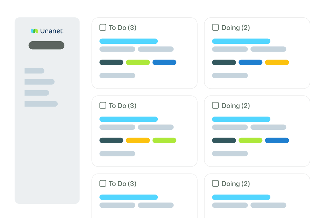Check the top To Do (3) checkbox
Image resolution: width=328 pixels, height=218 pixels.
click(x=103, y=27)
